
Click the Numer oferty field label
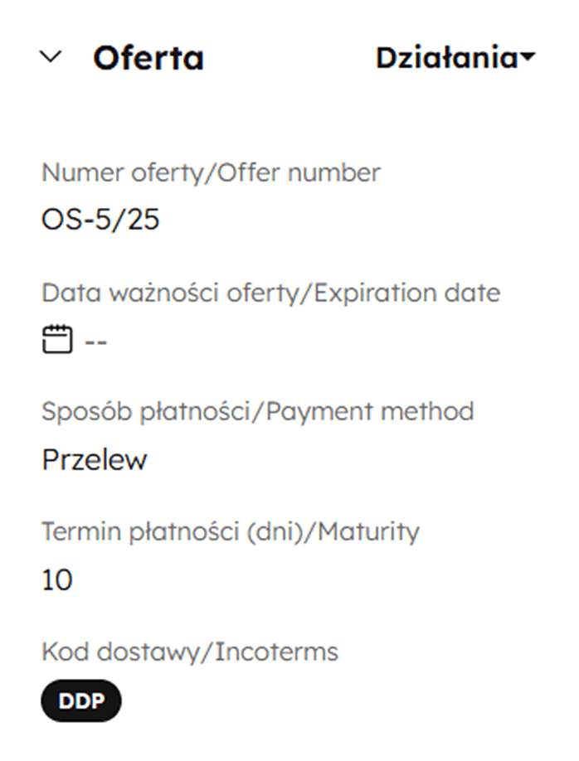coord(211,172)
